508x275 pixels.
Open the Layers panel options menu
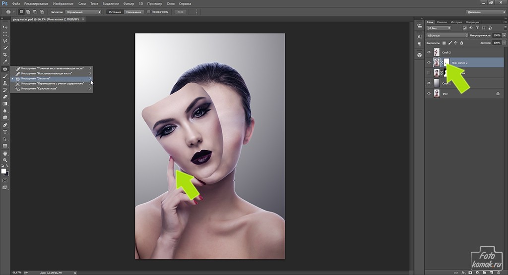pos(505,22)
